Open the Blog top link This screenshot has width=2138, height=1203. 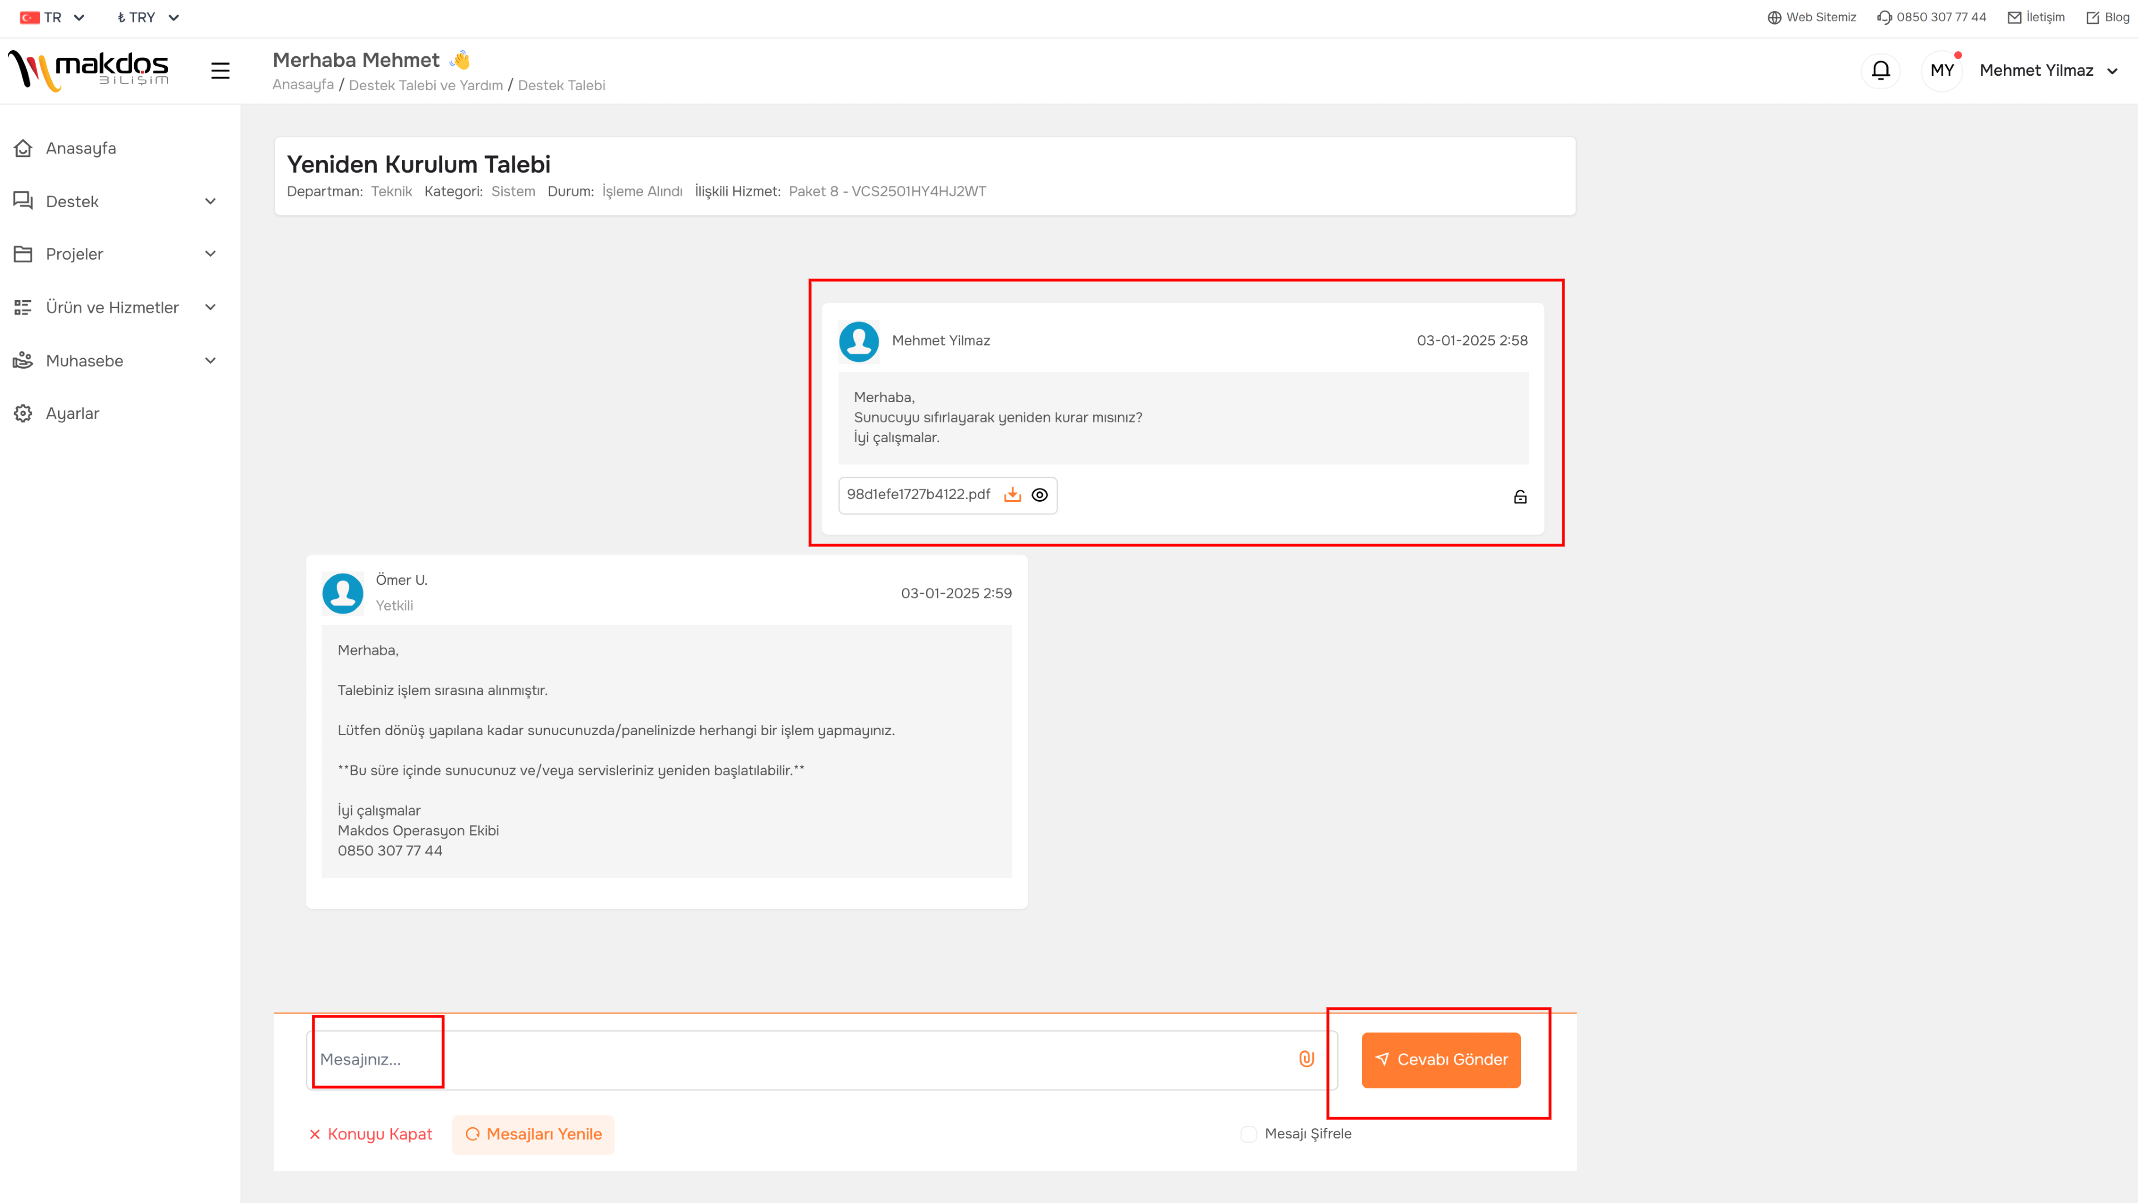[x=2108, y=17]
